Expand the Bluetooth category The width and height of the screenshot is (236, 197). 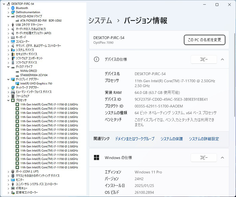[8, 8]
